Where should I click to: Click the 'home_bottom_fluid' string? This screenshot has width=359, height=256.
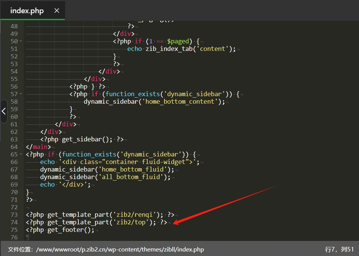click(x=134, y=169)
